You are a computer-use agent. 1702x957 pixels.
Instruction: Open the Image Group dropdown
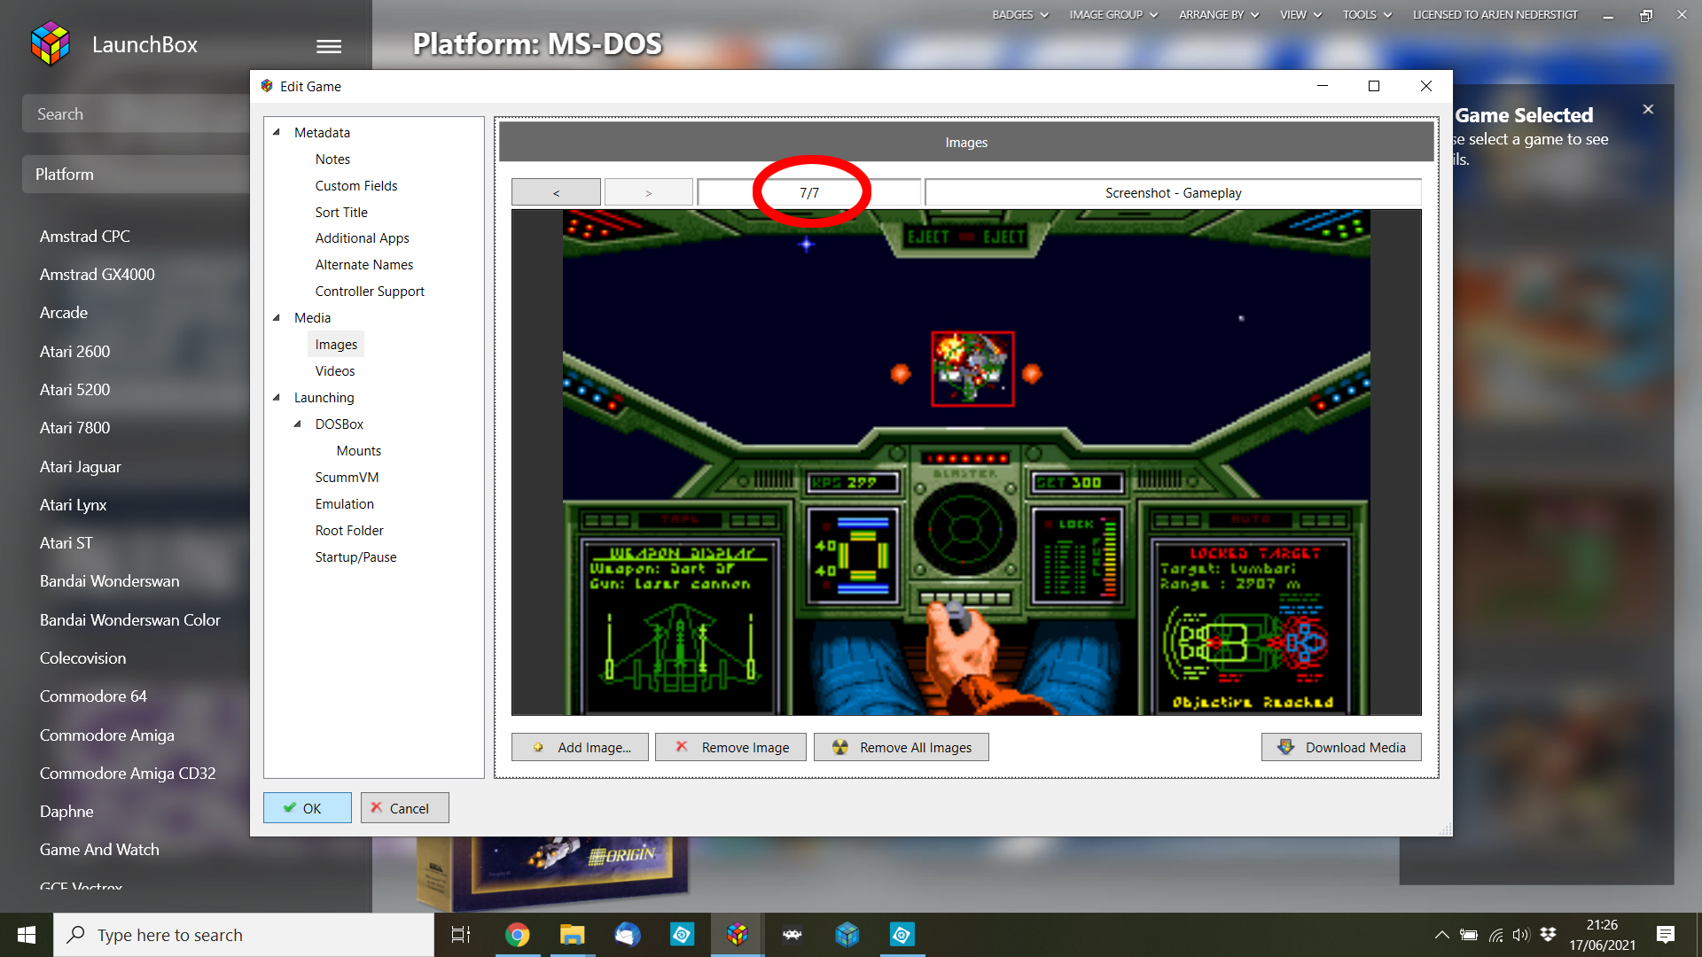[1113, 15]
